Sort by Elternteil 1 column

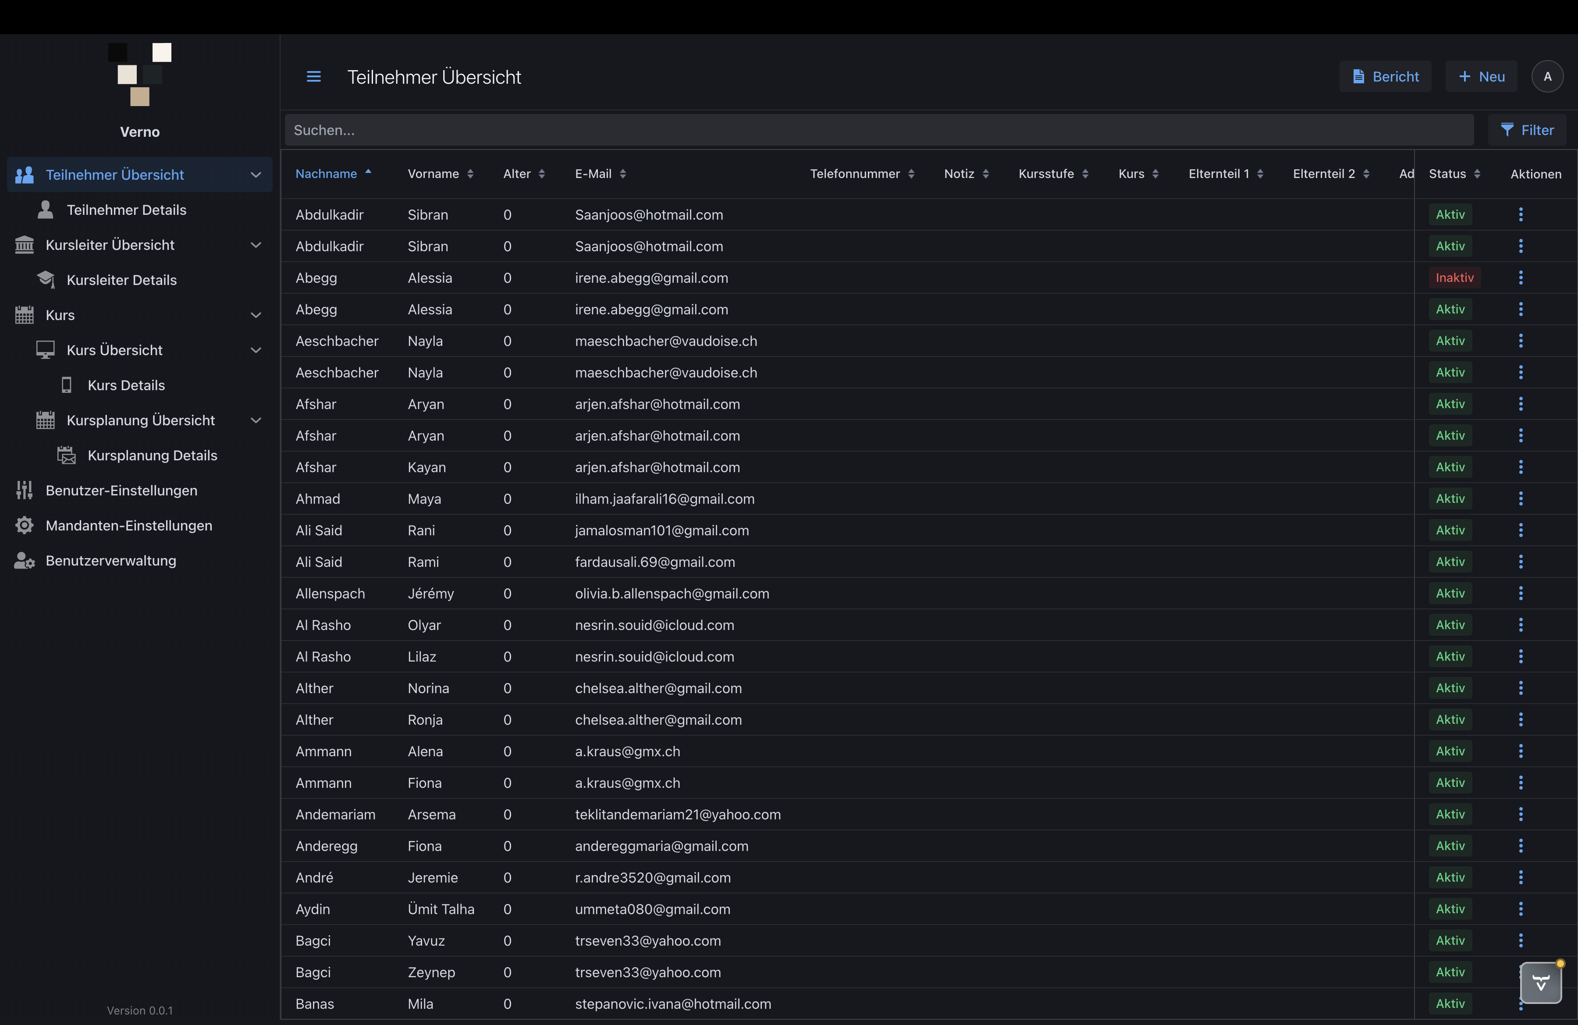pyautogui.click(x=1226, y=174)
